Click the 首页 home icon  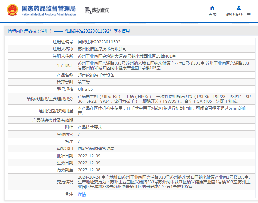212,8
